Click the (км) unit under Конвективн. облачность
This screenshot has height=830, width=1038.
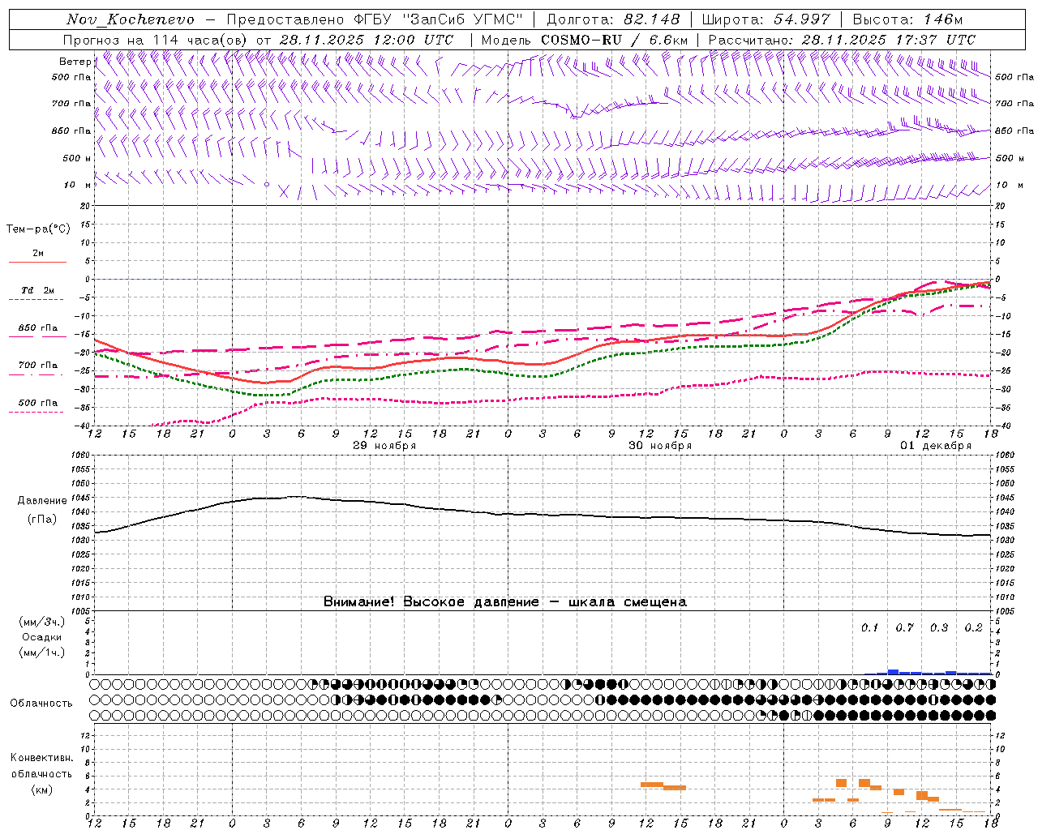click(42, 789)
